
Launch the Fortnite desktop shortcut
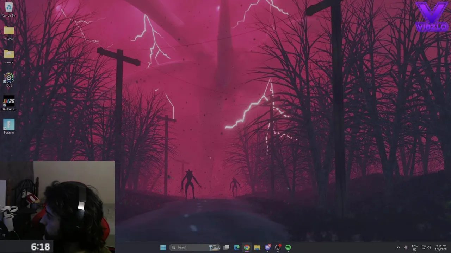pyautogui.click(x=9, y=126)
